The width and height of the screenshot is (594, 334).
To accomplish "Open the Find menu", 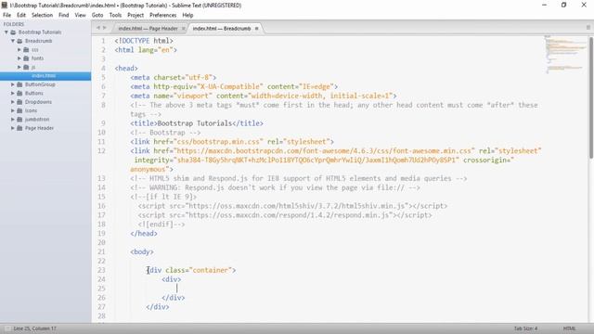I will coord(64,15).
